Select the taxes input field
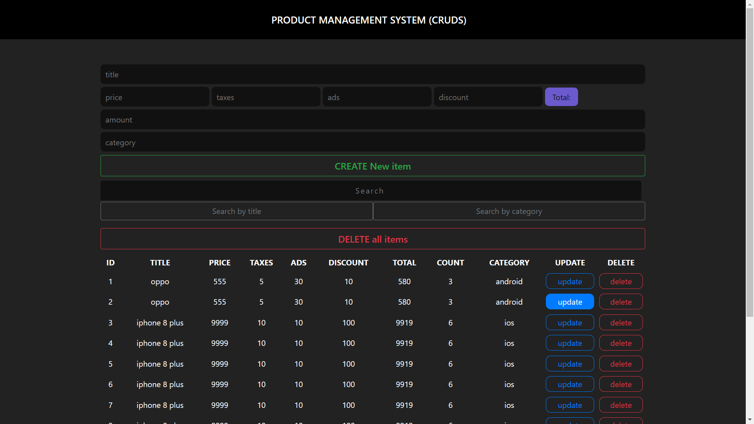The image size is (754, 424). [x=266, y=97]
